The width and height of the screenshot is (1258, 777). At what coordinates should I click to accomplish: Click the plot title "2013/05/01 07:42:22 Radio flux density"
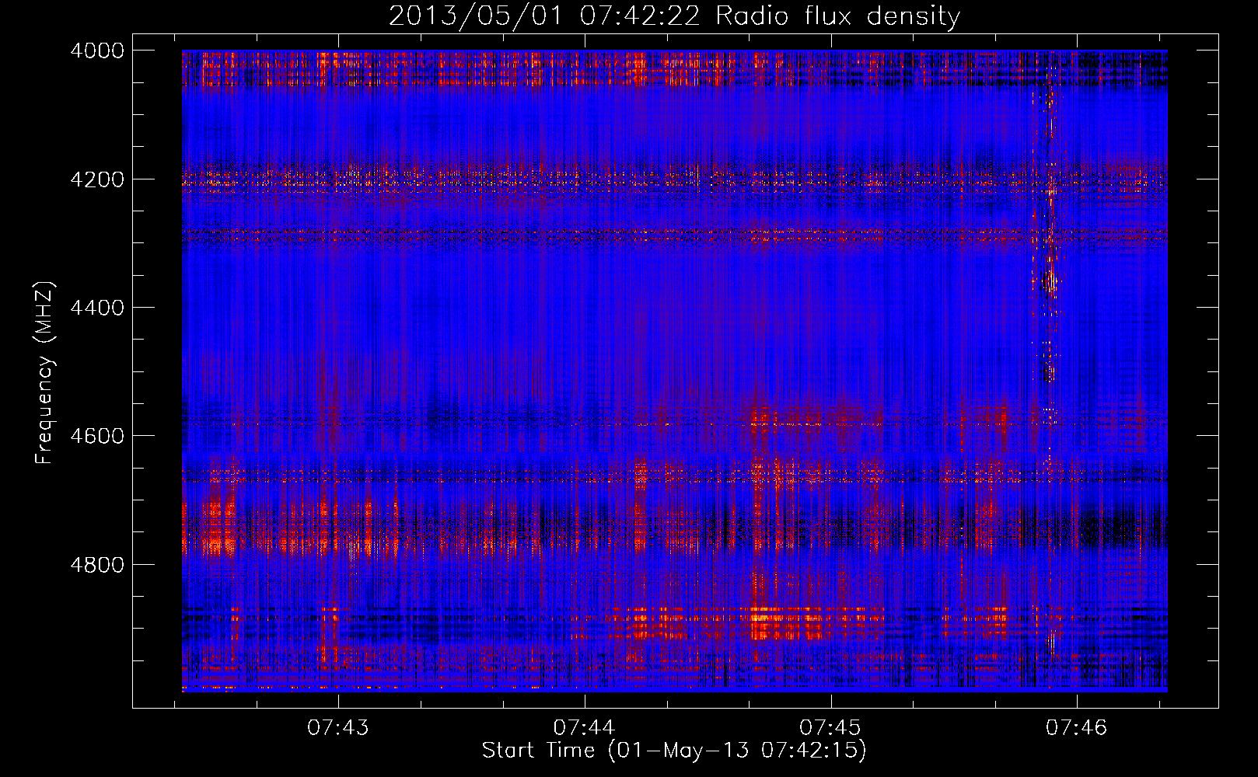(x=674, y=16)
